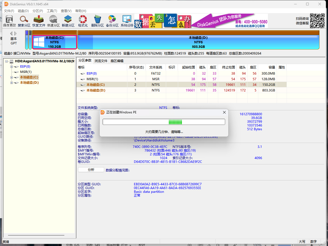Select 本地磁盘(D:) in the disk tree
This screenshot has height=246, width=328.
pyautogui.click(x=29, y=83)
